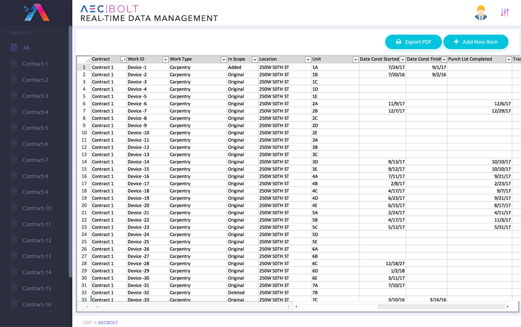Click the Device -6 cell

click(148, 104)
